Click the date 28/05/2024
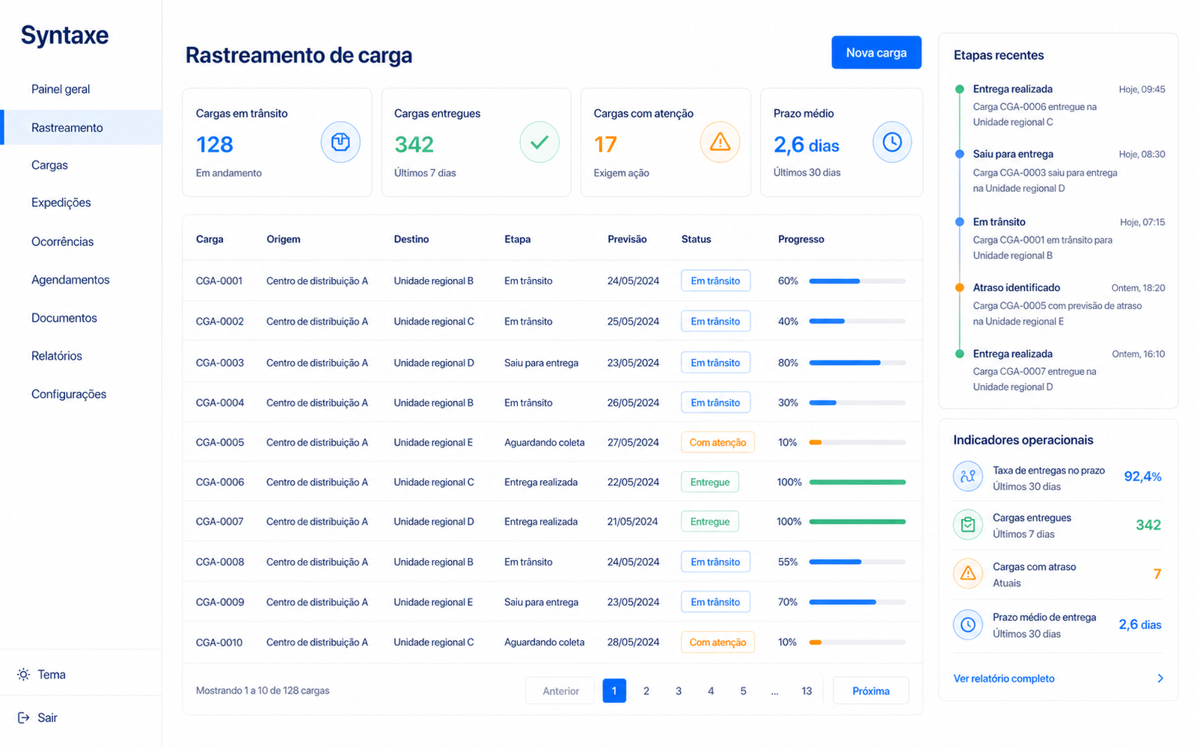Image resolution: width=1197 pixels, height=748 pixels. point(634,643)
